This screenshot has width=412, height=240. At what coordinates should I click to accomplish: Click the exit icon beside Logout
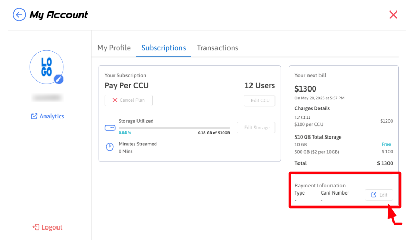click(36, 227)
